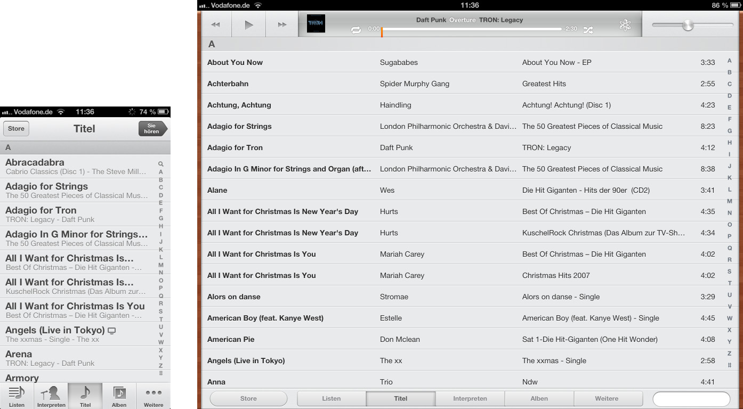
Task: Play Achtung, Achtung by Haindling
Action: pos(461,105)
